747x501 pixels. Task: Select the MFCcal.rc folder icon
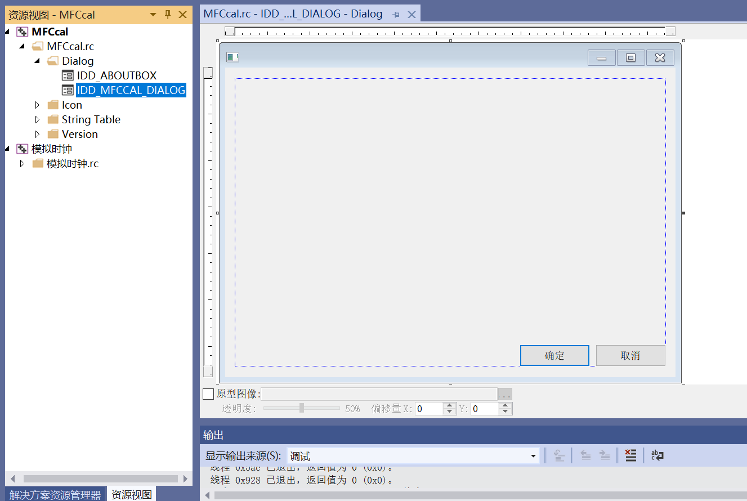38,46
